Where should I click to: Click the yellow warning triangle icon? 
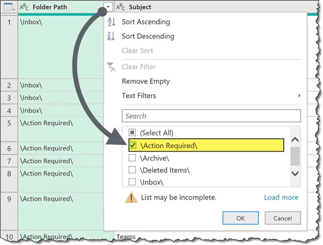[x=131, y=198]
